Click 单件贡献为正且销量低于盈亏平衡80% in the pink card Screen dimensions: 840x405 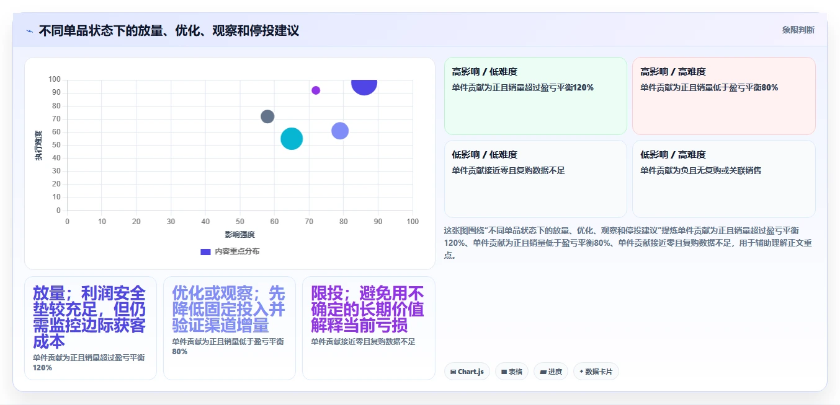(709, 87)
